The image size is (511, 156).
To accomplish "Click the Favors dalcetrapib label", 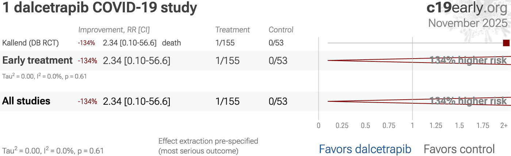I will [365, 149].
